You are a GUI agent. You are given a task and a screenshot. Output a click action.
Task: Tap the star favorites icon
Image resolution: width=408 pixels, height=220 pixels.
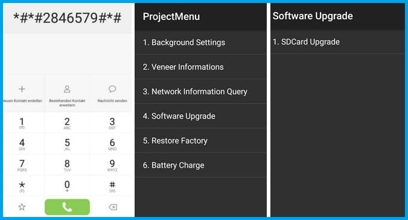coord(22,207)
